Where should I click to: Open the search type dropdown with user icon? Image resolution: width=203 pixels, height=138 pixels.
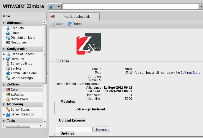pos(54,6)
